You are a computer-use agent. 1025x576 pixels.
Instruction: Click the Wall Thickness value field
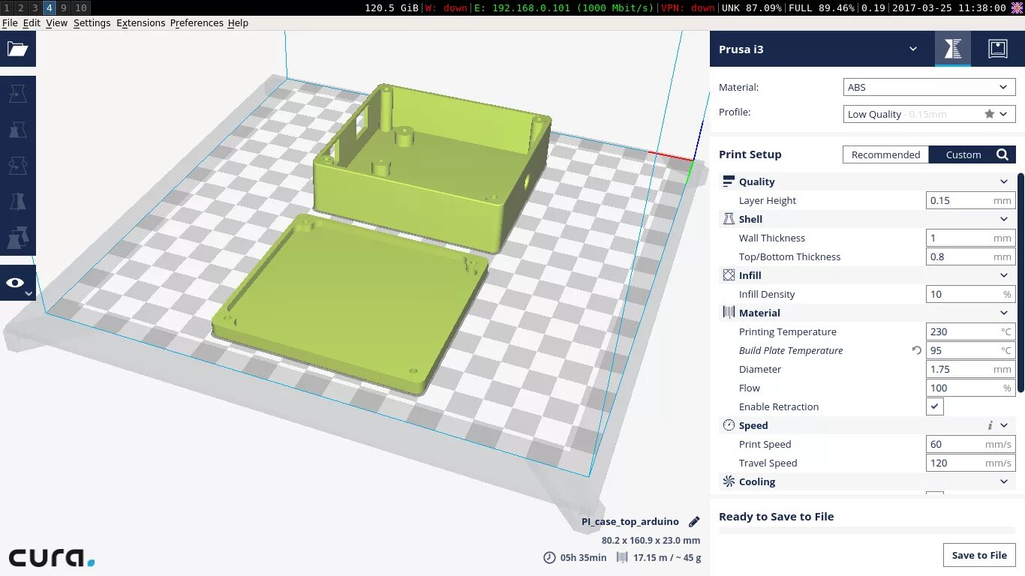point(971,238)
